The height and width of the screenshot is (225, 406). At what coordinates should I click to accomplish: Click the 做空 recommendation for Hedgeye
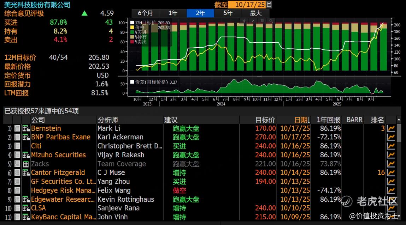[x=180, y=190]
